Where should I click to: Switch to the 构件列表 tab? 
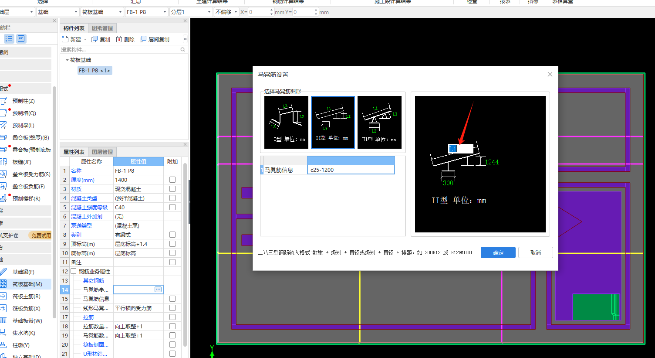pyautogui.click(x=74, y=28)
